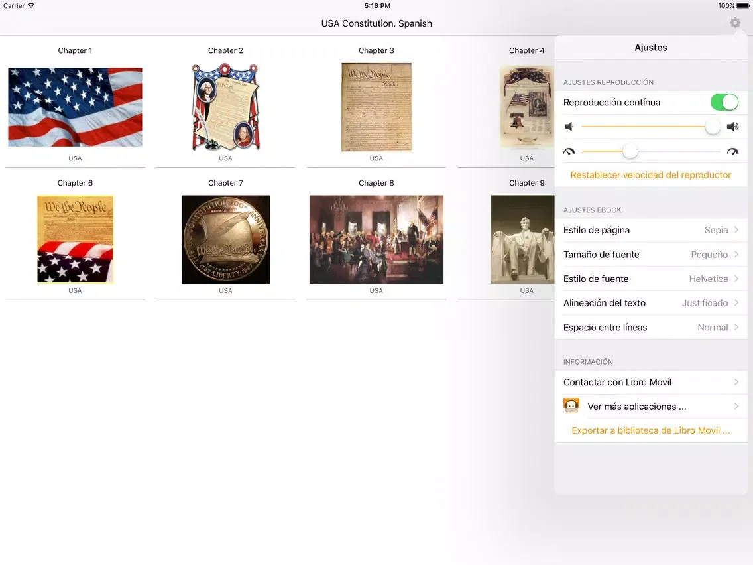Click USA label under Chapter 1

tap(75, 158)
